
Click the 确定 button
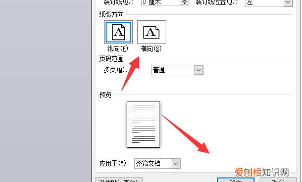[236, 180]
